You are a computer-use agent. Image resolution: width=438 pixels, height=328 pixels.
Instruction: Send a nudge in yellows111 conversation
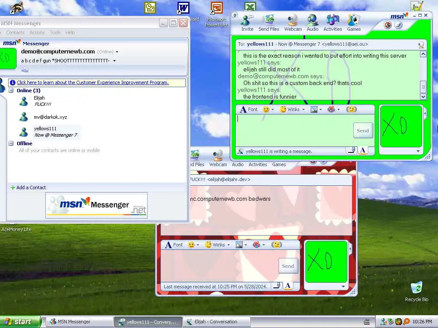coord(352,109)
